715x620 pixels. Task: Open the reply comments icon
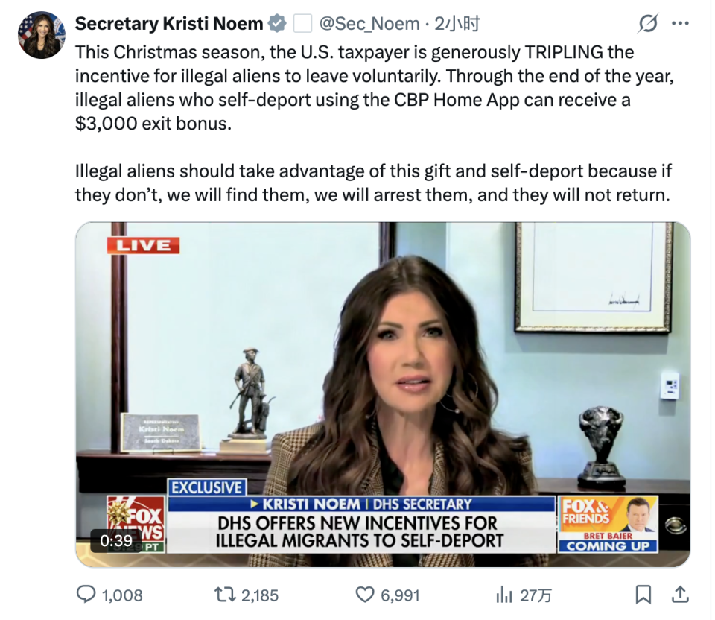86,595
